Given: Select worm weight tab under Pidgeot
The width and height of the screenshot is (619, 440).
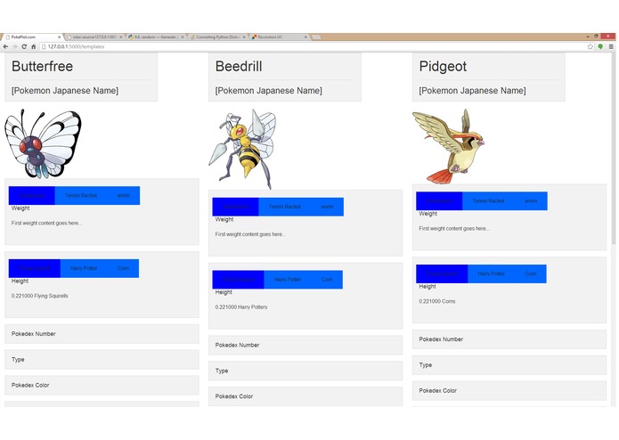Looking at the screenshot, I should 531,201.
